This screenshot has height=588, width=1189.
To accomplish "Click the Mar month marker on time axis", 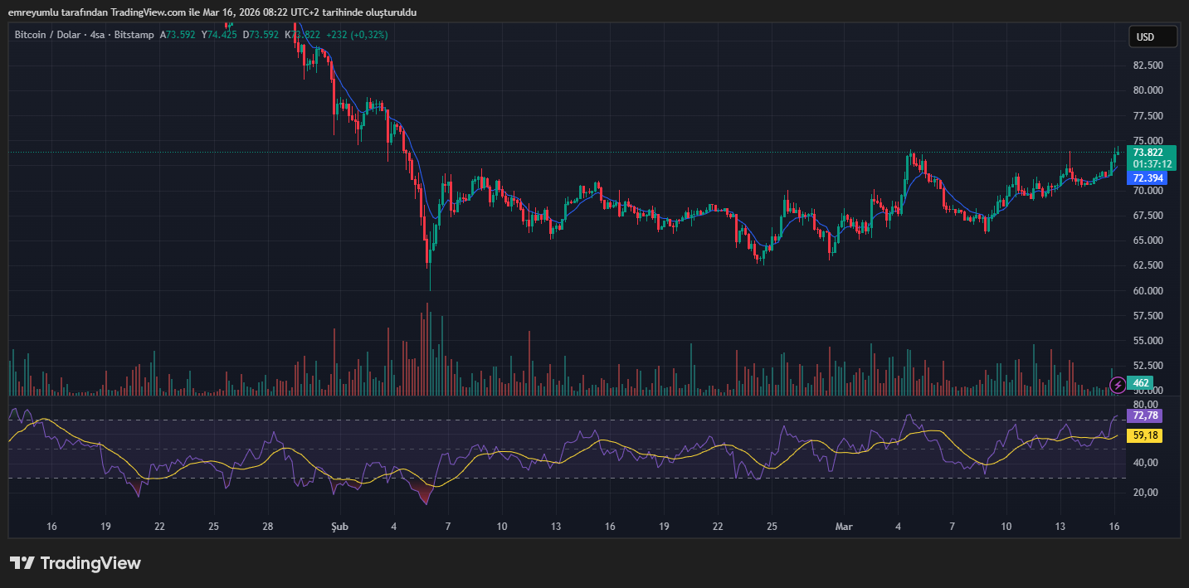I will point(844,527).
